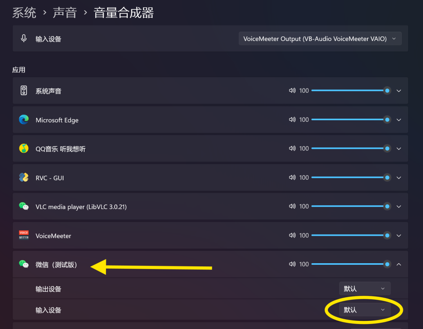Open the 输出设备 默认 dropdown for WeChat
The width and height of the screenshot is (423, 329).
tap(364, 288)
